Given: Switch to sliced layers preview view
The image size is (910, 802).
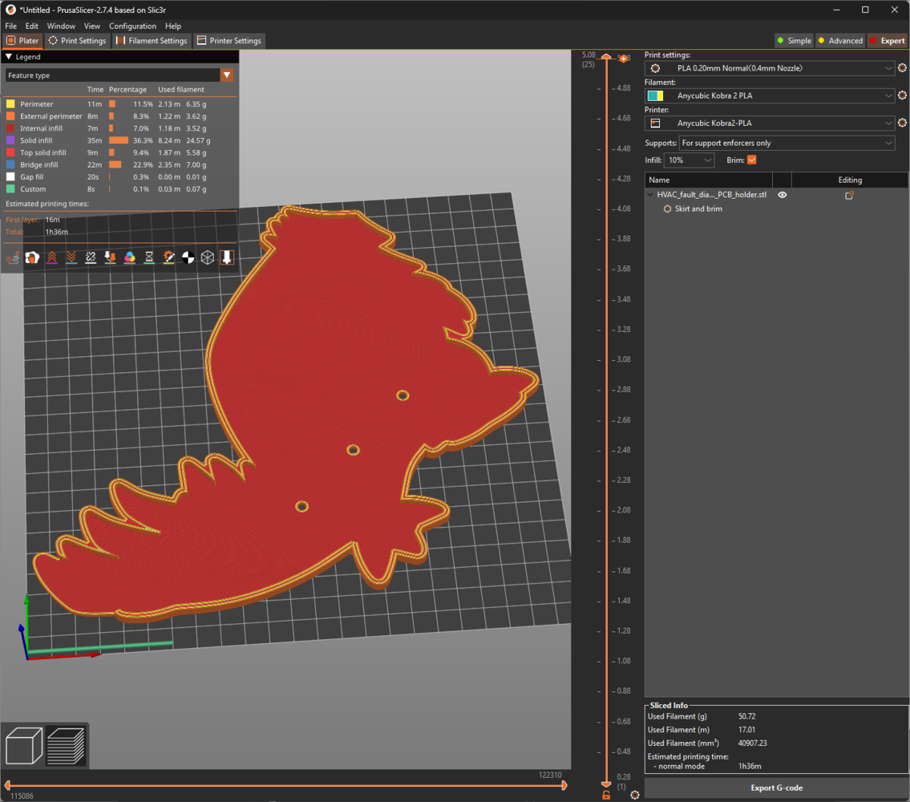Looking at the screenshot, I should [x=66, y=746].
